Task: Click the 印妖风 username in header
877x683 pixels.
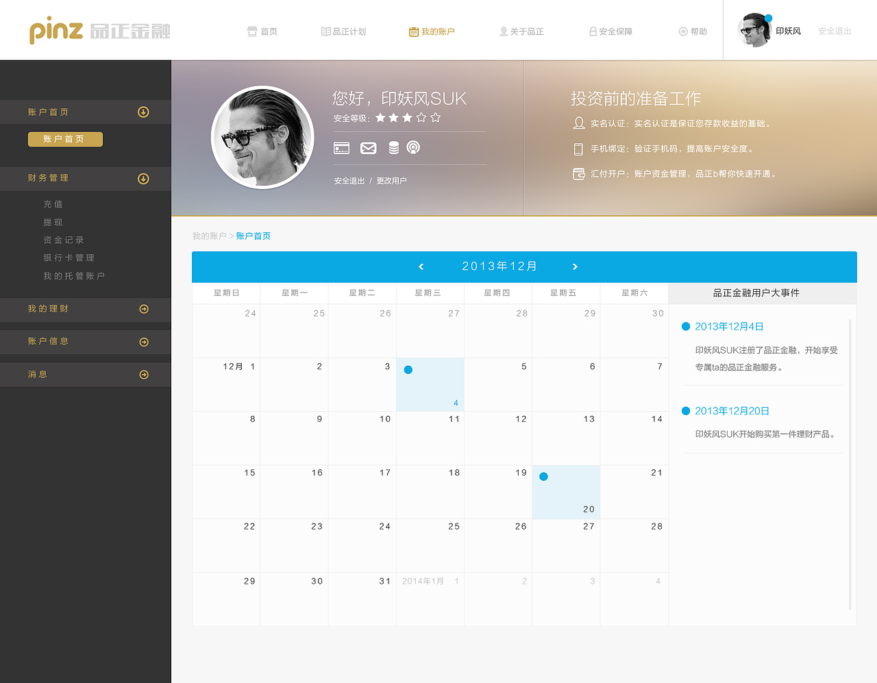Action: (788, 31)
